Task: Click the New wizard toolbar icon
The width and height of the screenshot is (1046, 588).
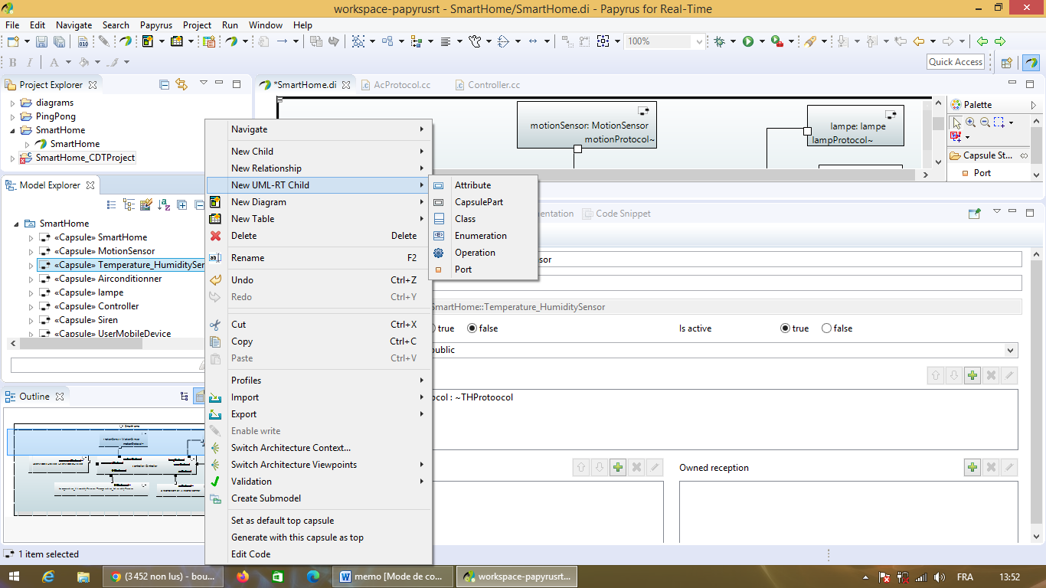Action: (x=14, y=41)
